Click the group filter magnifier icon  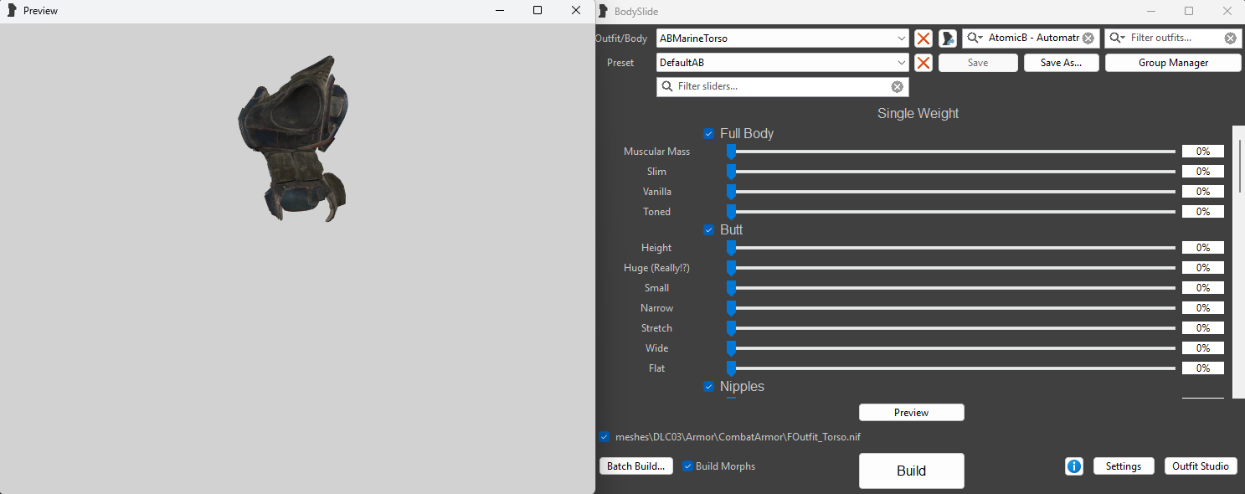click(x=975, y=39)
